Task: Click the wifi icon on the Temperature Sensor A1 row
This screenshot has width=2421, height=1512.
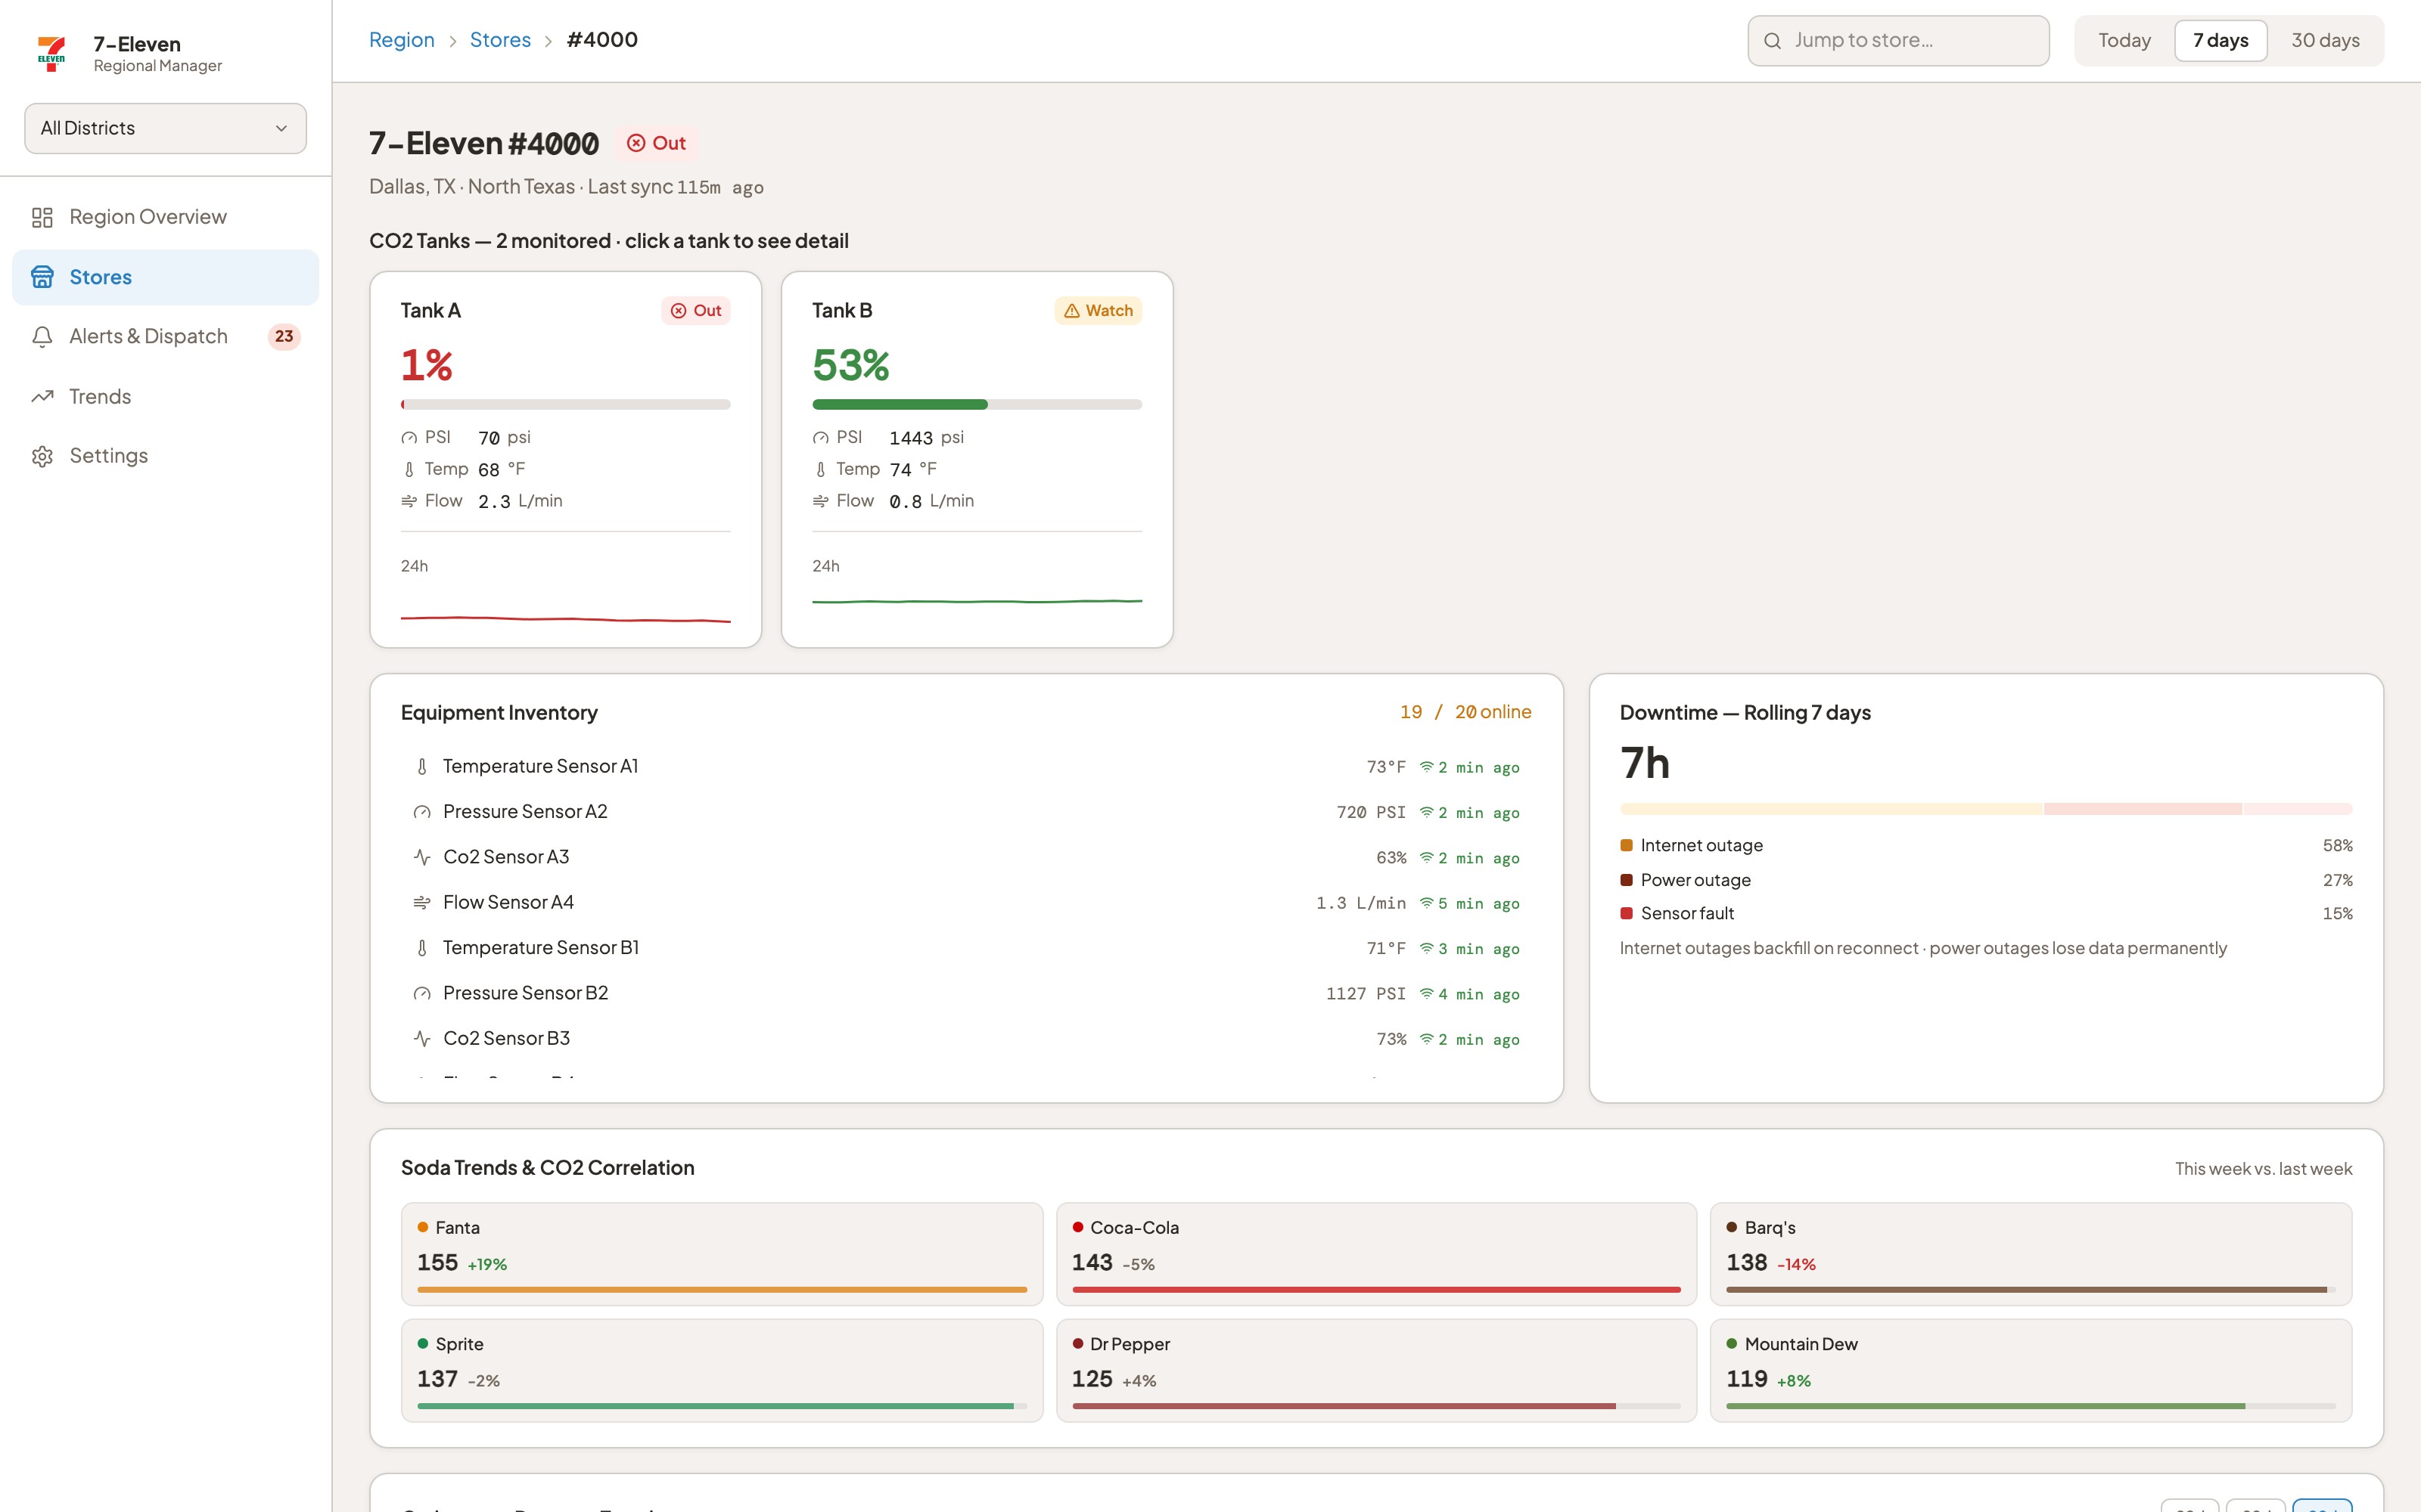Action: (1427, 767)
